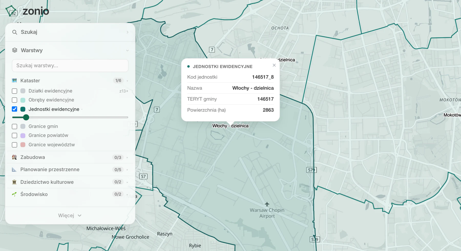Enable the Granice gmin layer checkbox

(15, 126)
